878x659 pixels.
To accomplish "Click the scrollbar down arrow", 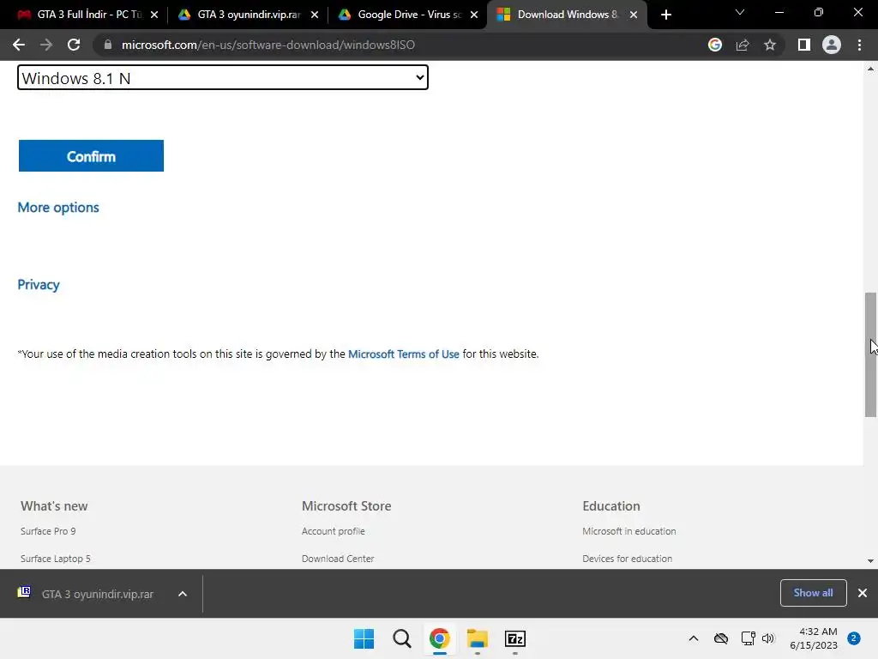I will pos(870,561).
